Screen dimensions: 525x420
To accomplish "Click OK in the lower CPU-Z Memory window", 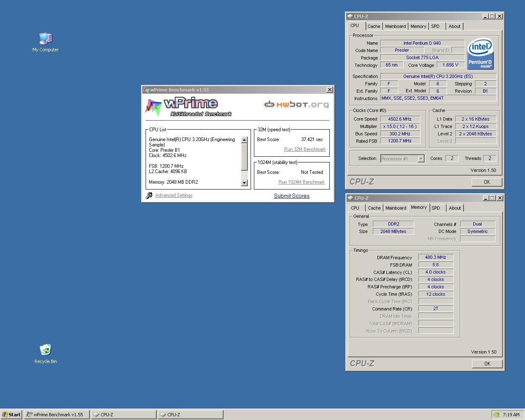I will 487,364.
